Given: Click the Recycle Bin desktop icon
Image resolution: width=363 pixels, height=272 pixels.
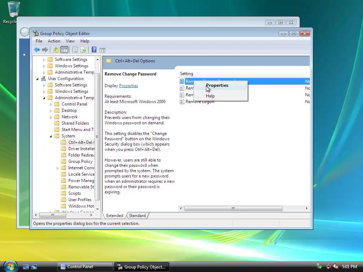Looking at the screenshot, I should pyautogui.click(x=13, y=9).
